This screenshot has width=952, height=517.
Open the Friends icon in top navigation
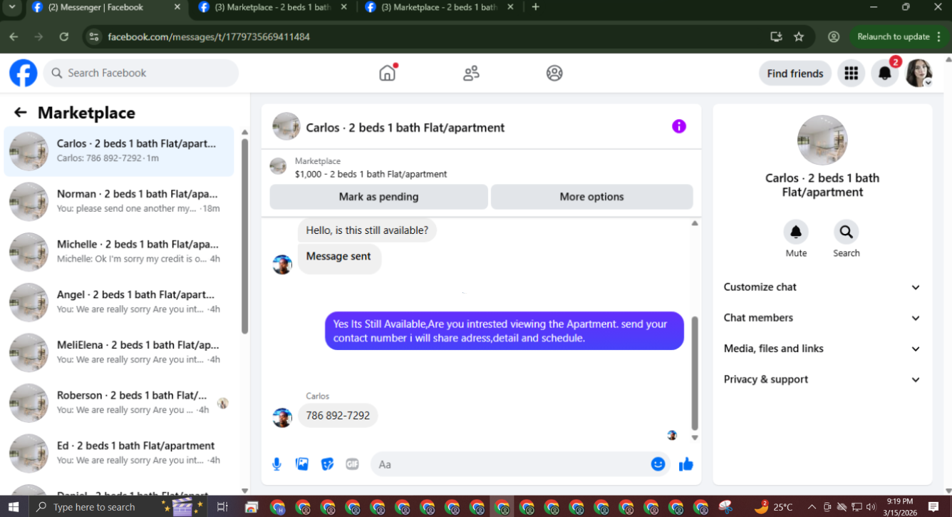click(x=471, y=73)
